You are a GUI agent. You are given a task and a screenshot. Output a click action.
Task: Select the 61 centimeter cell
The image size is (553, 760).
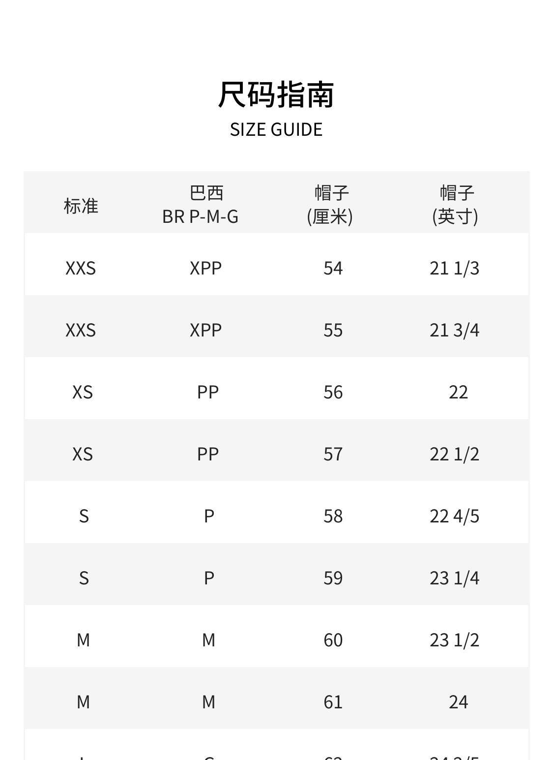333,702
